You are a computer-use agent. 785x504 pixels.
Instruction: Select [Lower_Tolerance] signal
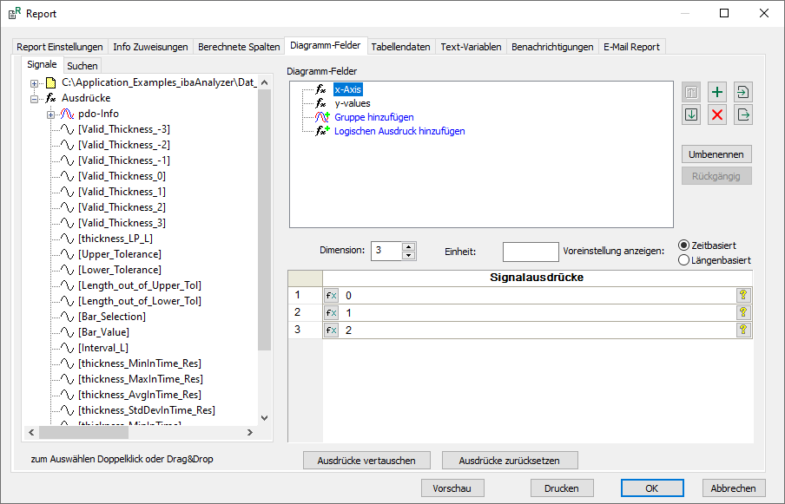click(120, 270)
